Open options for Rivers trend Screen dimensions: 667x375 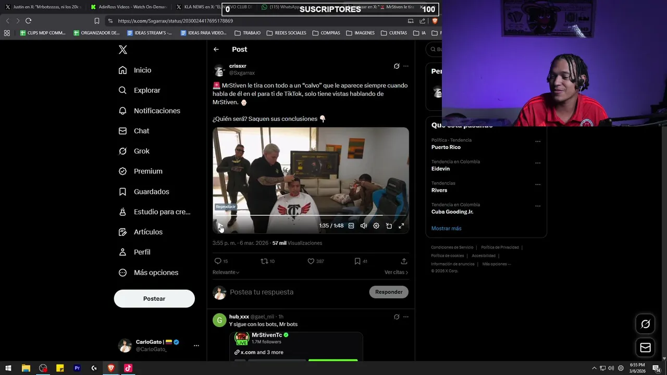(x=538, y=184)
